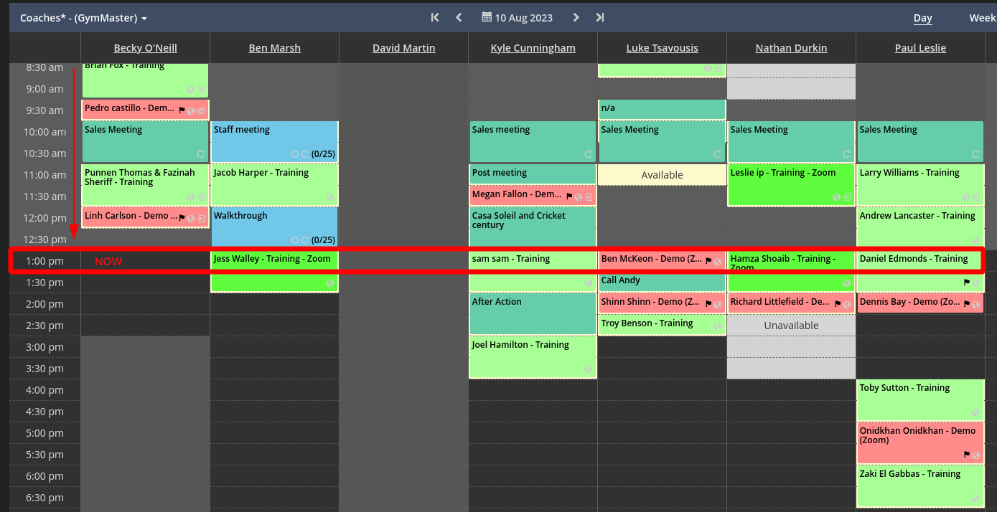Viewport: 997px width, 512px height.
Task: Go to the previous day
Action: [x=459, y=17]
